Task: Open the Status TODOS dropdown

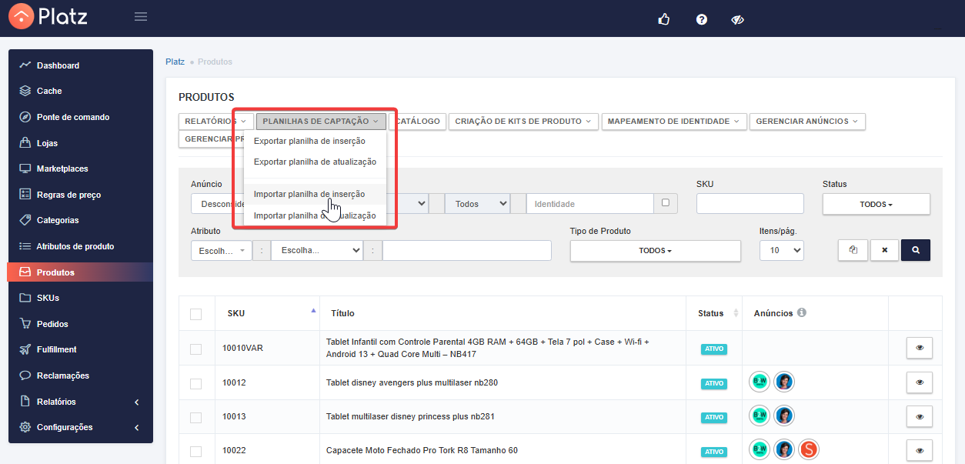Action: point(876,204)
